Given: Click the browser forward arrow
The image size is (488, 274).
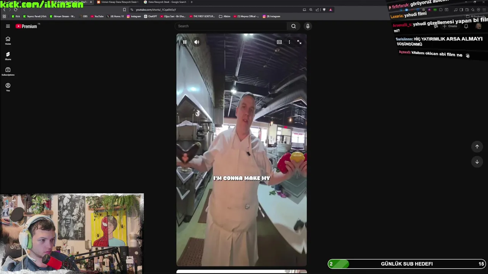Looking at the screenshot, I should (x=10, y=10).
